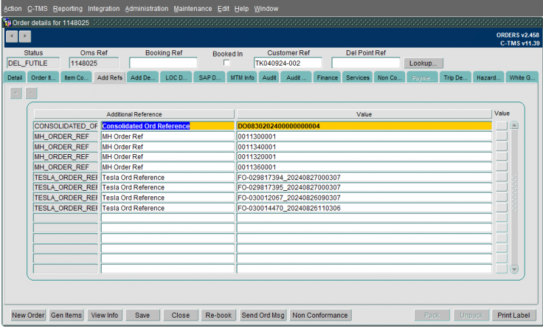The width and height of the screenshot is (543, 328).
Task: Click the value button beside DO0830202400000000004
Action: pos(502,126)
